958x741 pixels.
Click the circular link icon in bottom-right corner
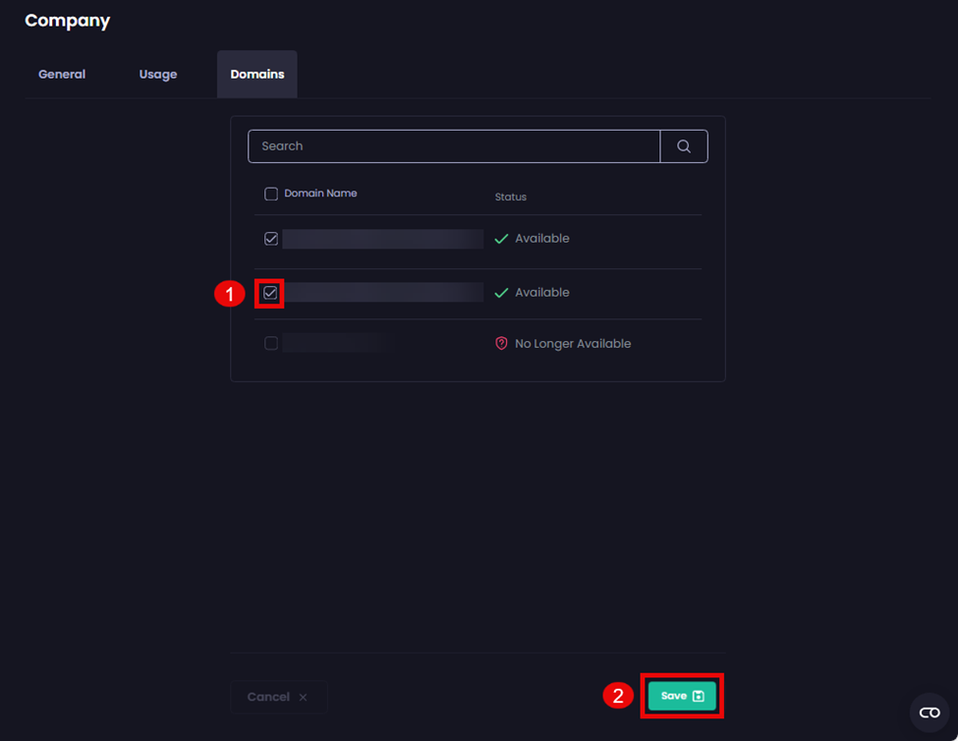pos(929,712)
